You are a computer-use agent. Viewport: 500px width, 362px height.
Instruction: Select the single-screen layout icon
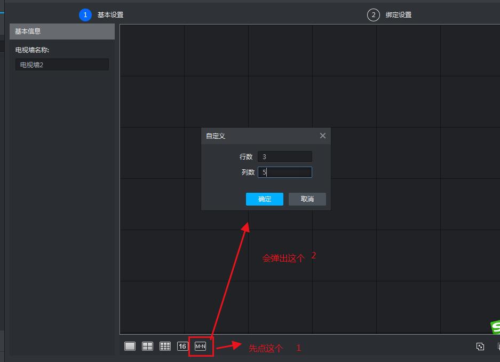(130, 346)
